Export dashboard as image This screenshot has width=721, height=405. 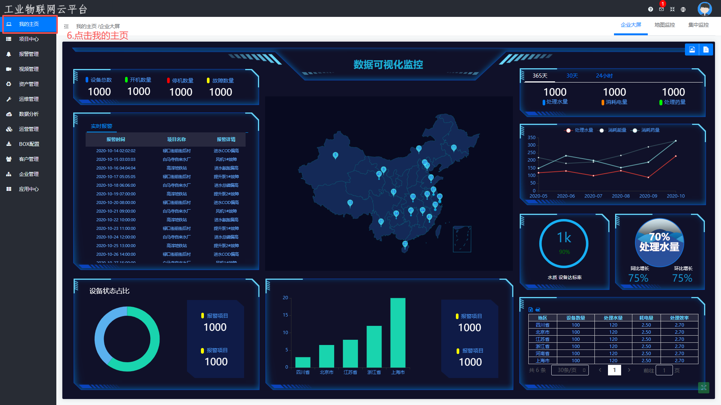692,49
